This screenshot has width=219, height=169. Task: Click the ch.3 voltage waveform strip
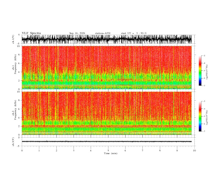(106, 142)
